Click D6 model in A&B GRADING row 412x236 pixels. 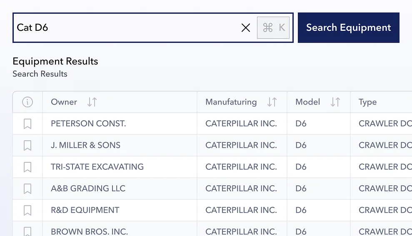[x=301, y=189]
